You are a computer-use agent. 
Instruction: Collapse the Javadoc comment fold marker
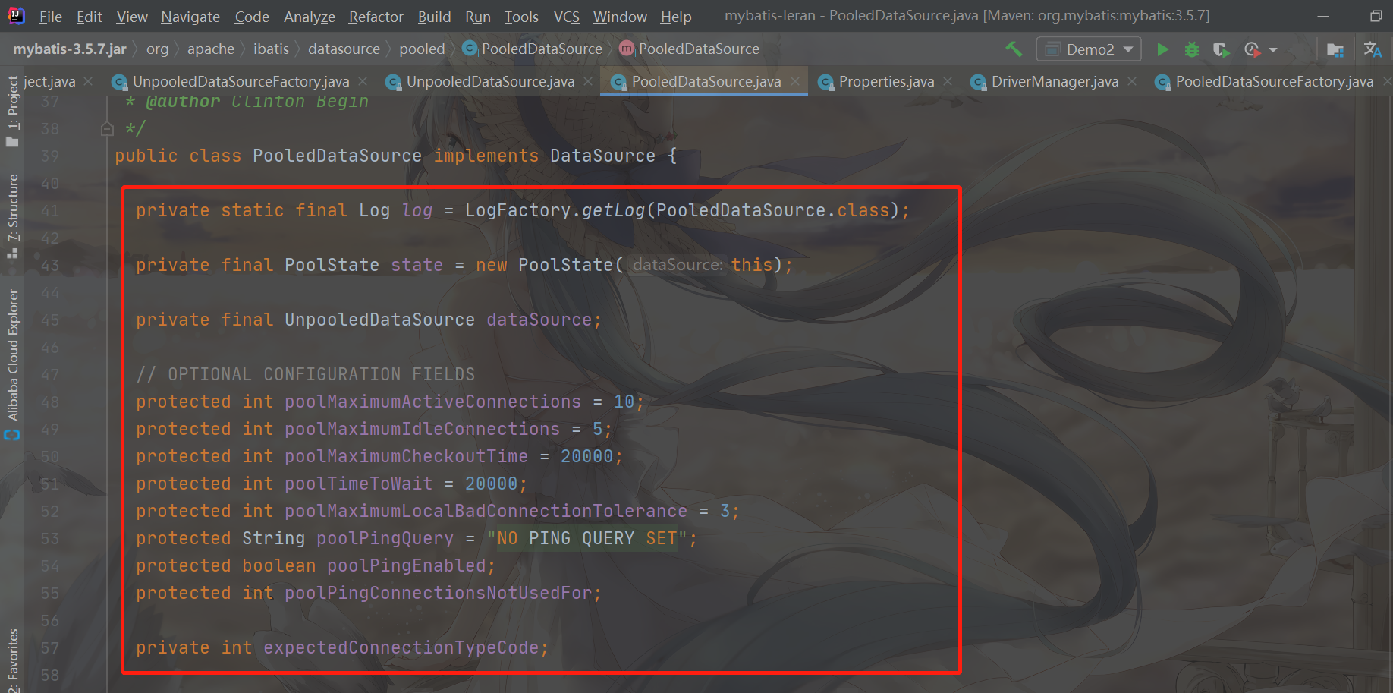click(107, 129)
